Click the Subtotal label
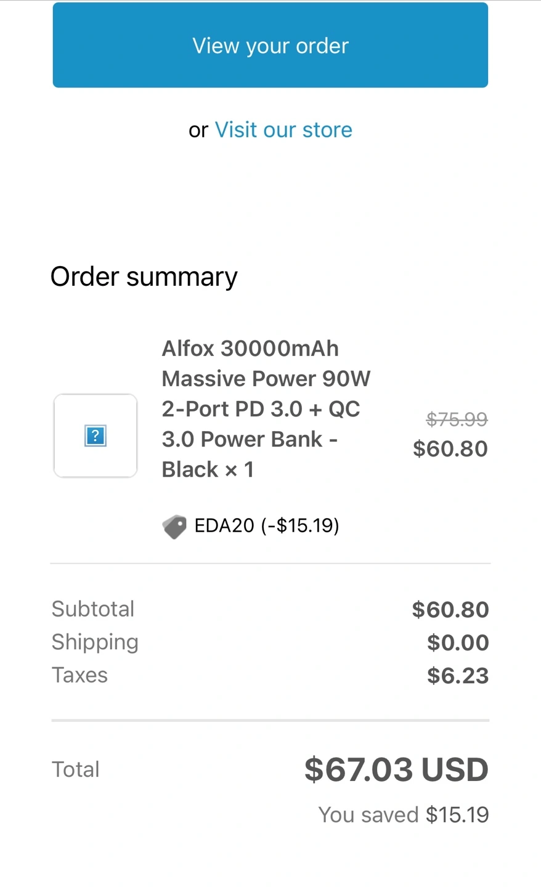 [x=93, y=609]
